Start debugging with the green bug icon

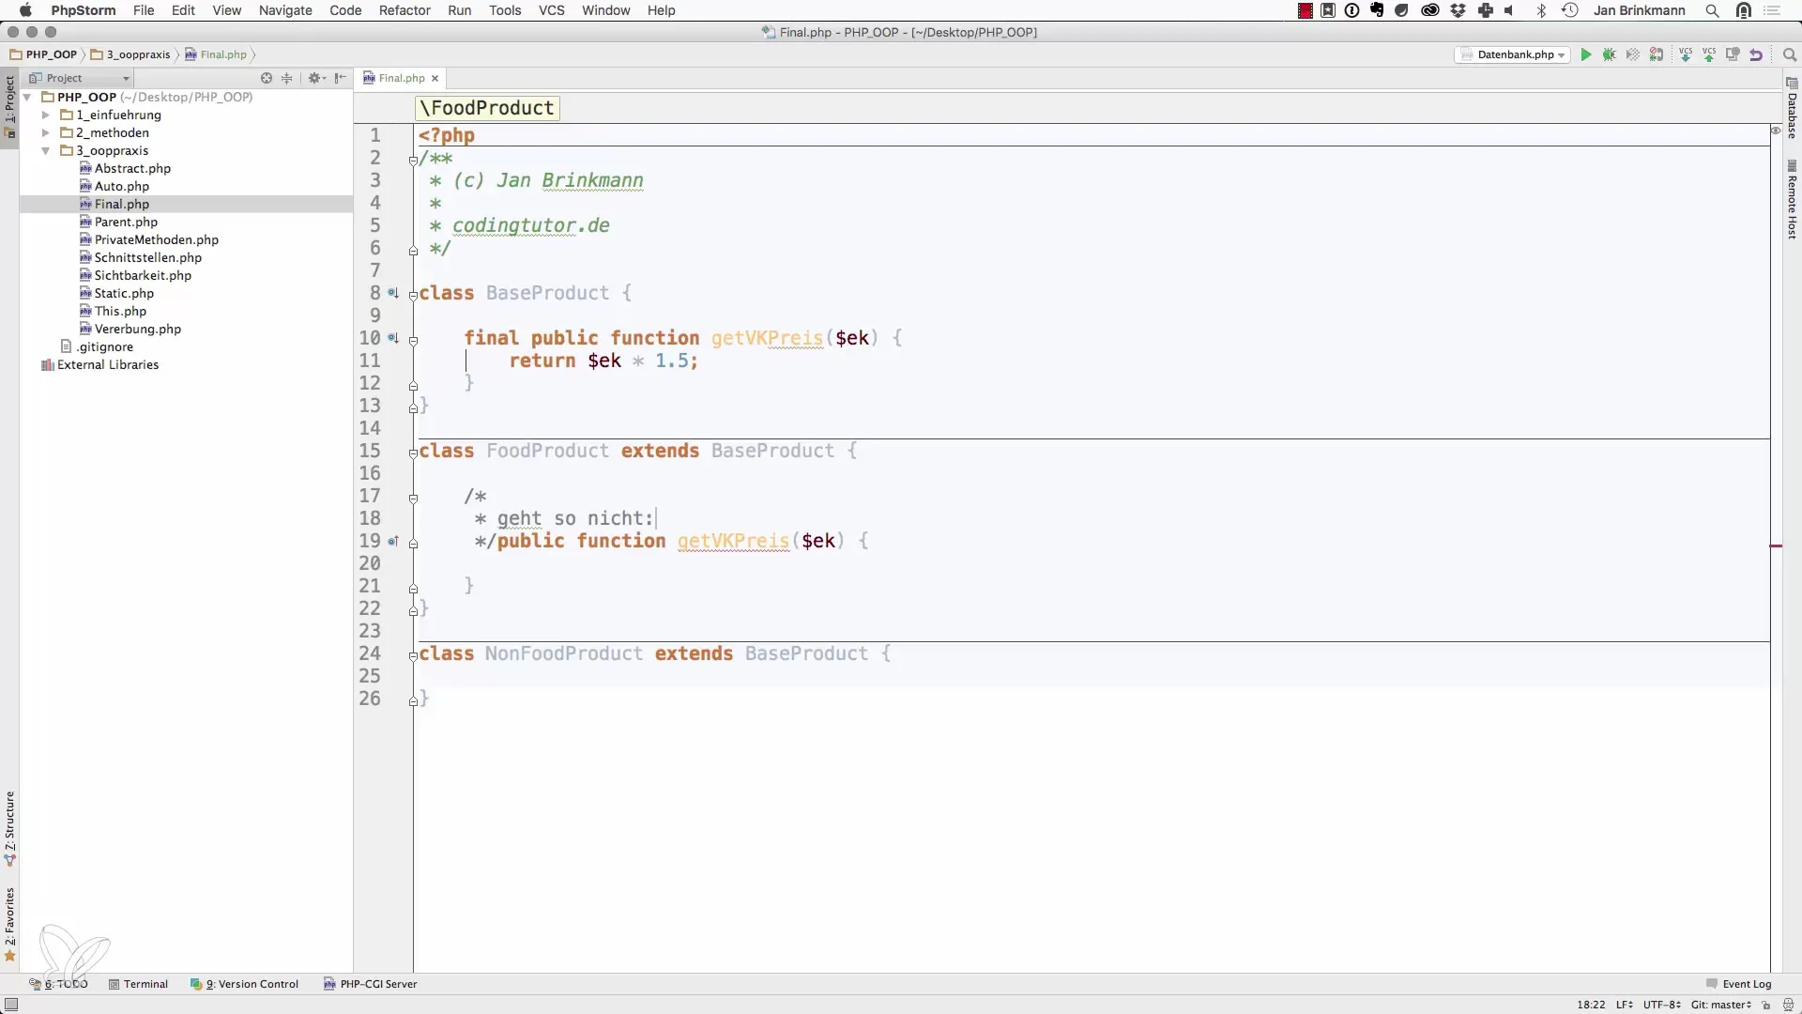coord(1610,54)
